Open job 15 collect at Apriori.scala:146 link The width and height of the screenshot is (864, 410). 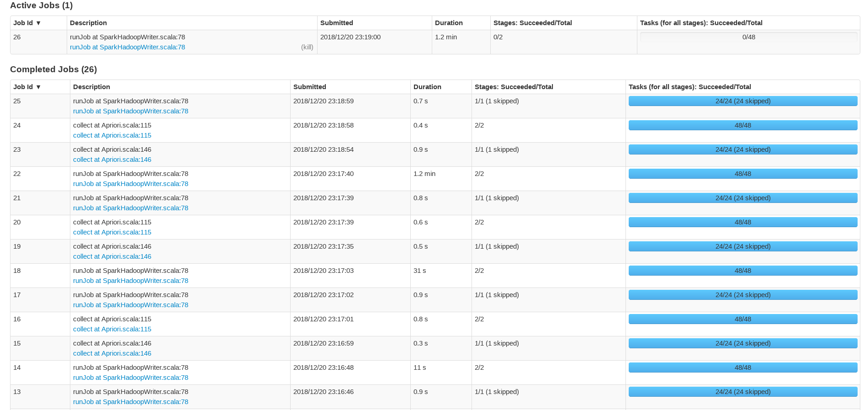pos(112,353)
